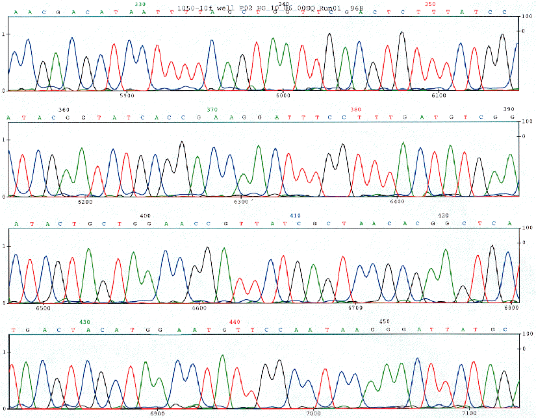The image size is (536, 418).
Task: Click the 6900 scan tick label
Action: [x=157, y=414]
